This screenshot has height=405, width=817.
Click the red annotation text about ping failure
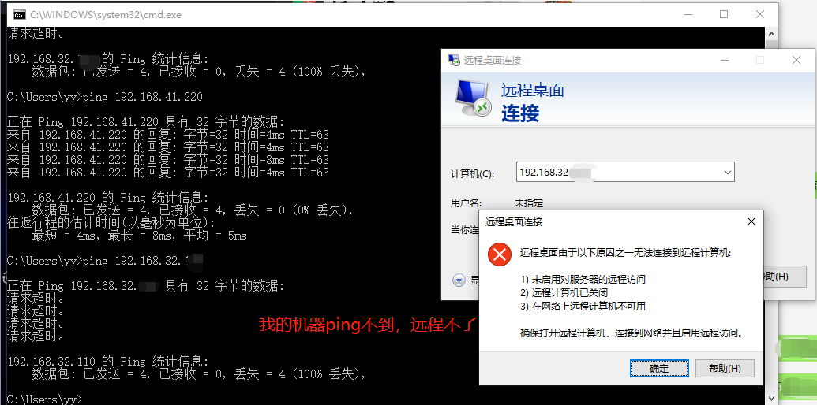click(x=368, y=325)
